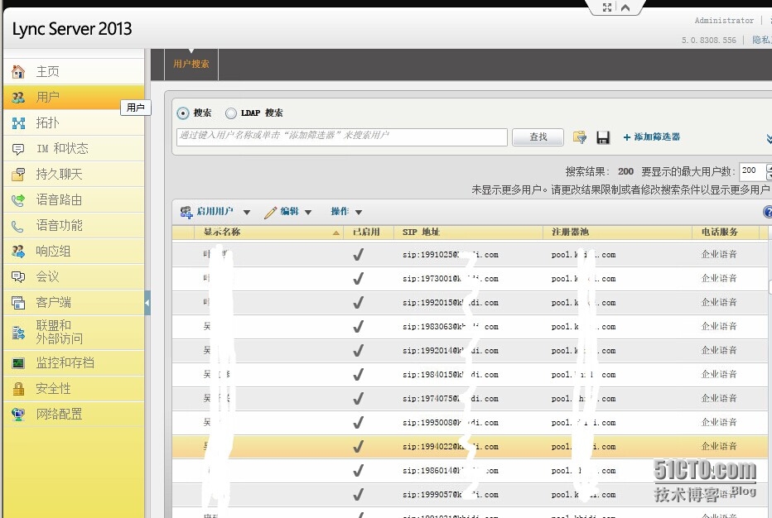Image resolution: width=772 pixels, height=518 pixels.
Task: Select the row with sip:1992015
Action: pyautogui.click(x=470, y=303)
